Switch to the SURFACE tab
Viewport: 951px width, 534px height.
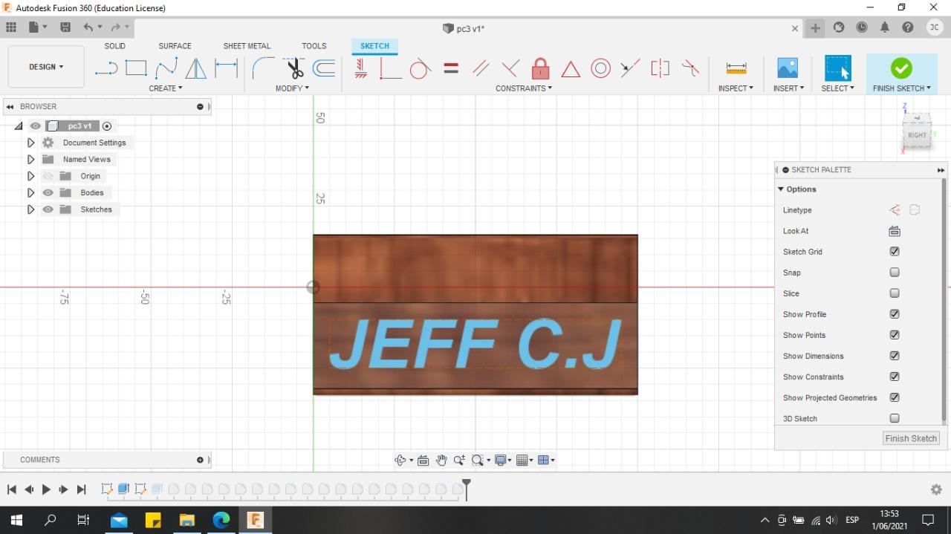(x=175, y=46)
